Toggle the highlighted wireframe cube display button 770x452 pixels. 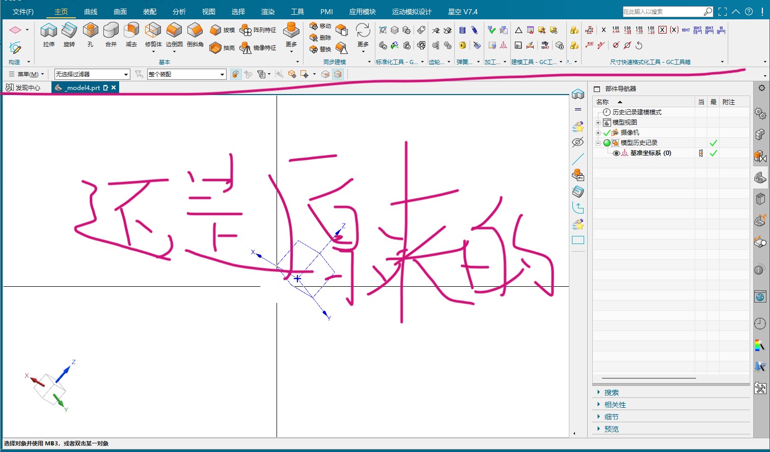[x=338, y=74]
